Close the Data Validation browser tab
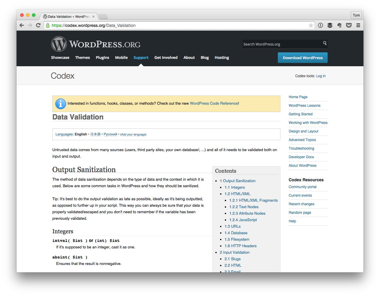This screenshot has width=380, height=296. (93, 17)
